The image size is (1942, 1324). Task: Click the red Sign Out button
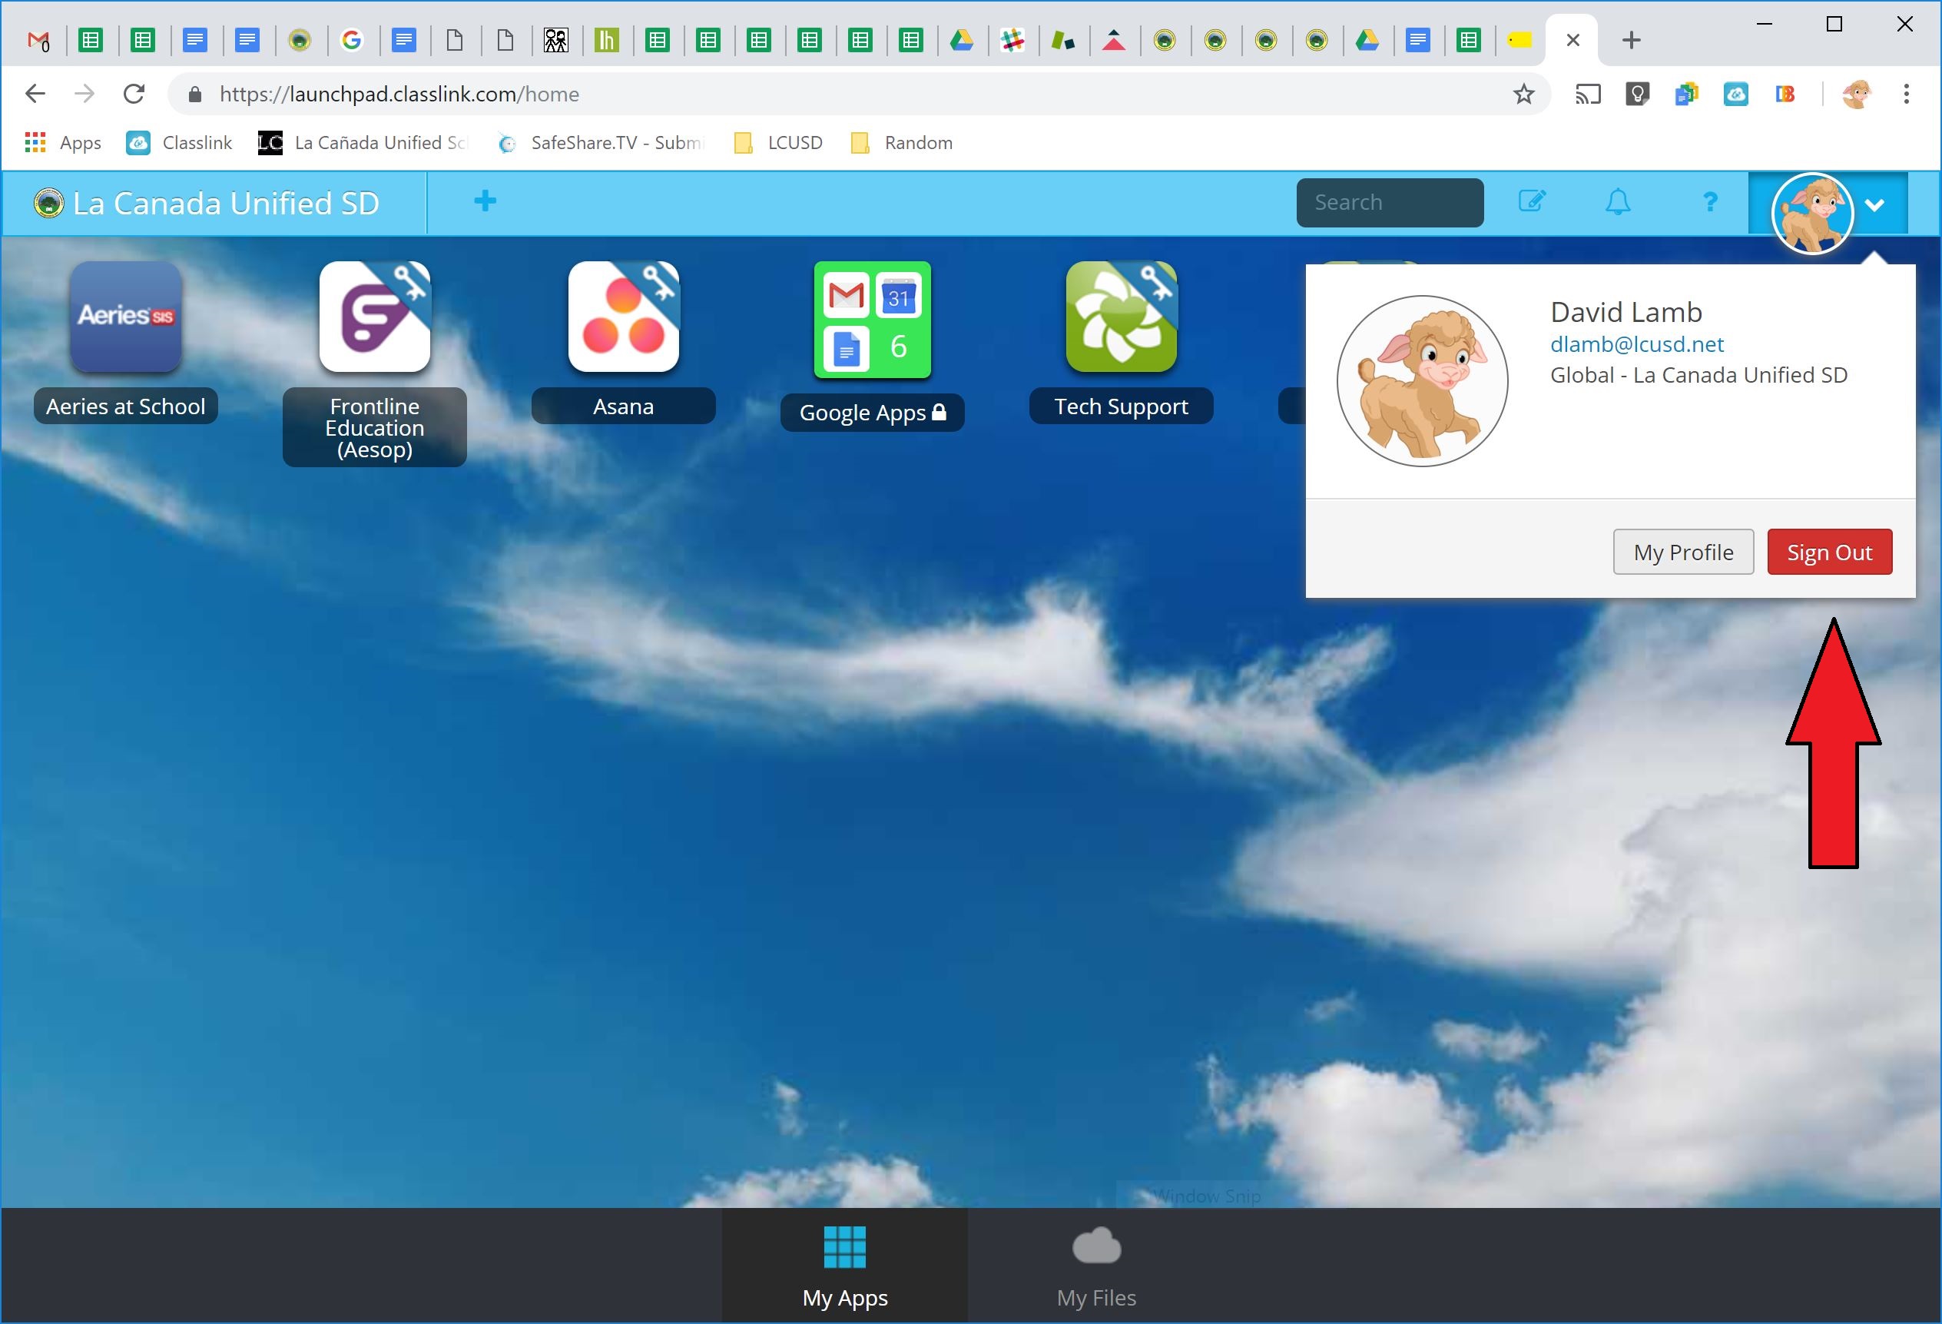(x=1829, y=552)
